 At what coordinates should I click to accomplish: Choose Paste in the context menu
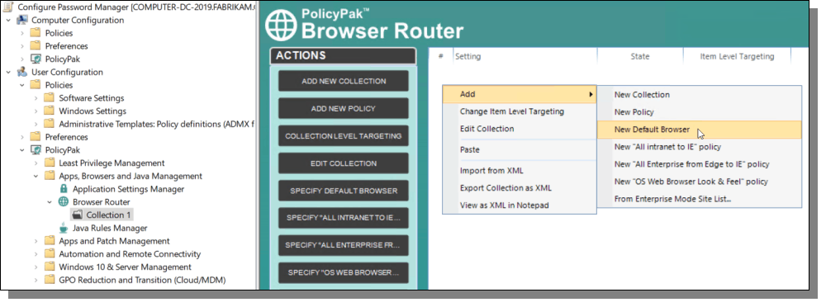pyautogui.click(x=520, y=149)
